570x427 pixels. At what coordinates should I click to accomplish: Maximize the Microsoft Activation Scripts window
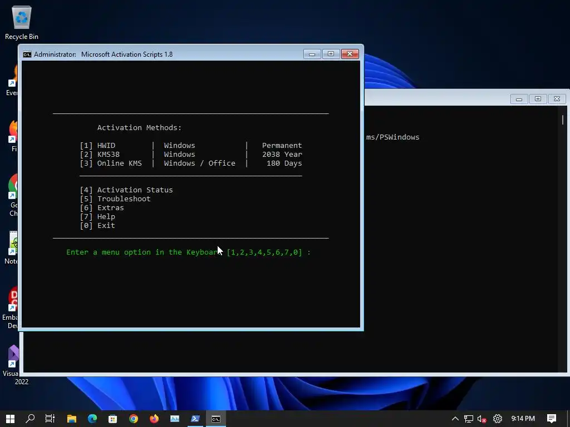tap(331, 54)
